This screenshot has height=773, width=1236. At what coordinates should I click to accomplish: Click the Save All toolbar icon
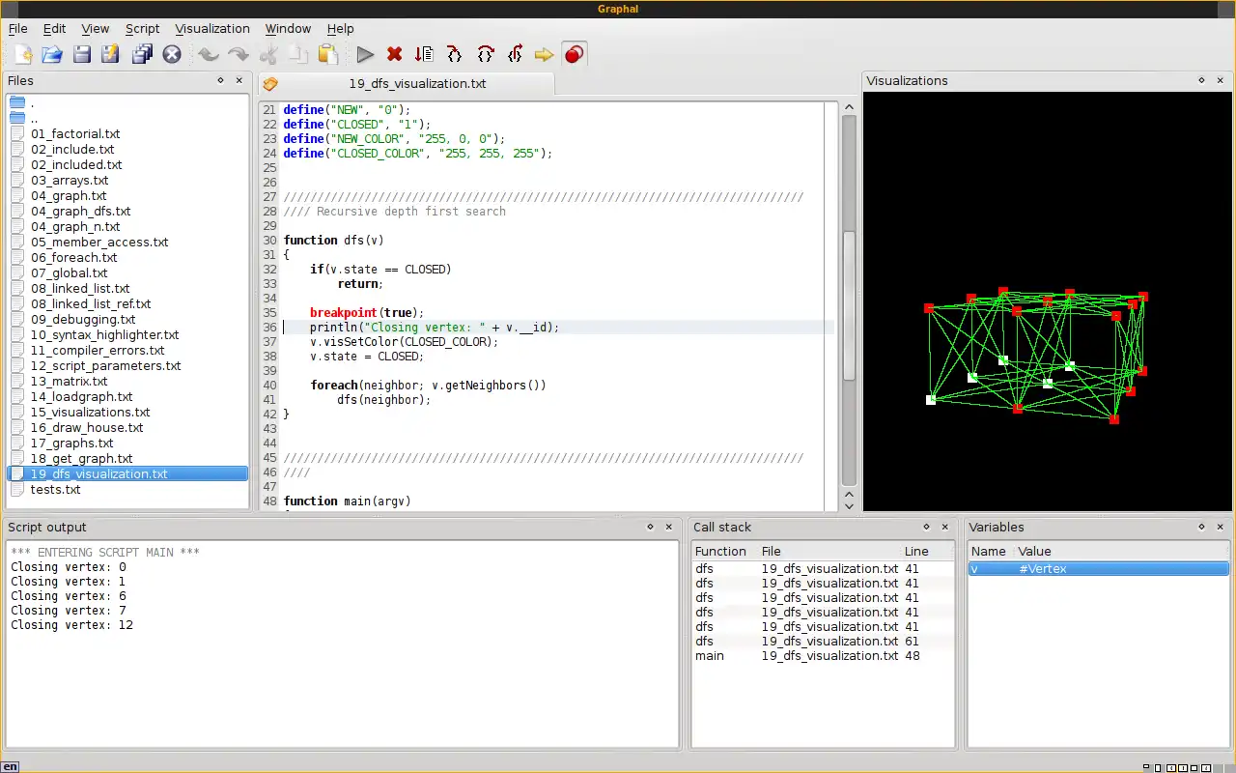click(x=142, y=55)
